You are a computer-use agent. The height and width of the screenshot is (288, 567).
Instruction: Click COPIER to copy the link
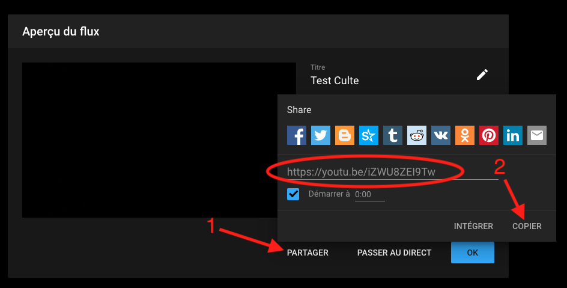pyautogui.click(x=527, y=226)
